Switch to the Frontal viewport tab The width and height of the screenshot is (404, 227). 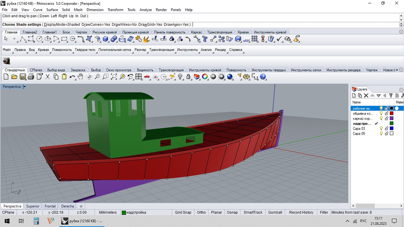click(x=50, y=206)
